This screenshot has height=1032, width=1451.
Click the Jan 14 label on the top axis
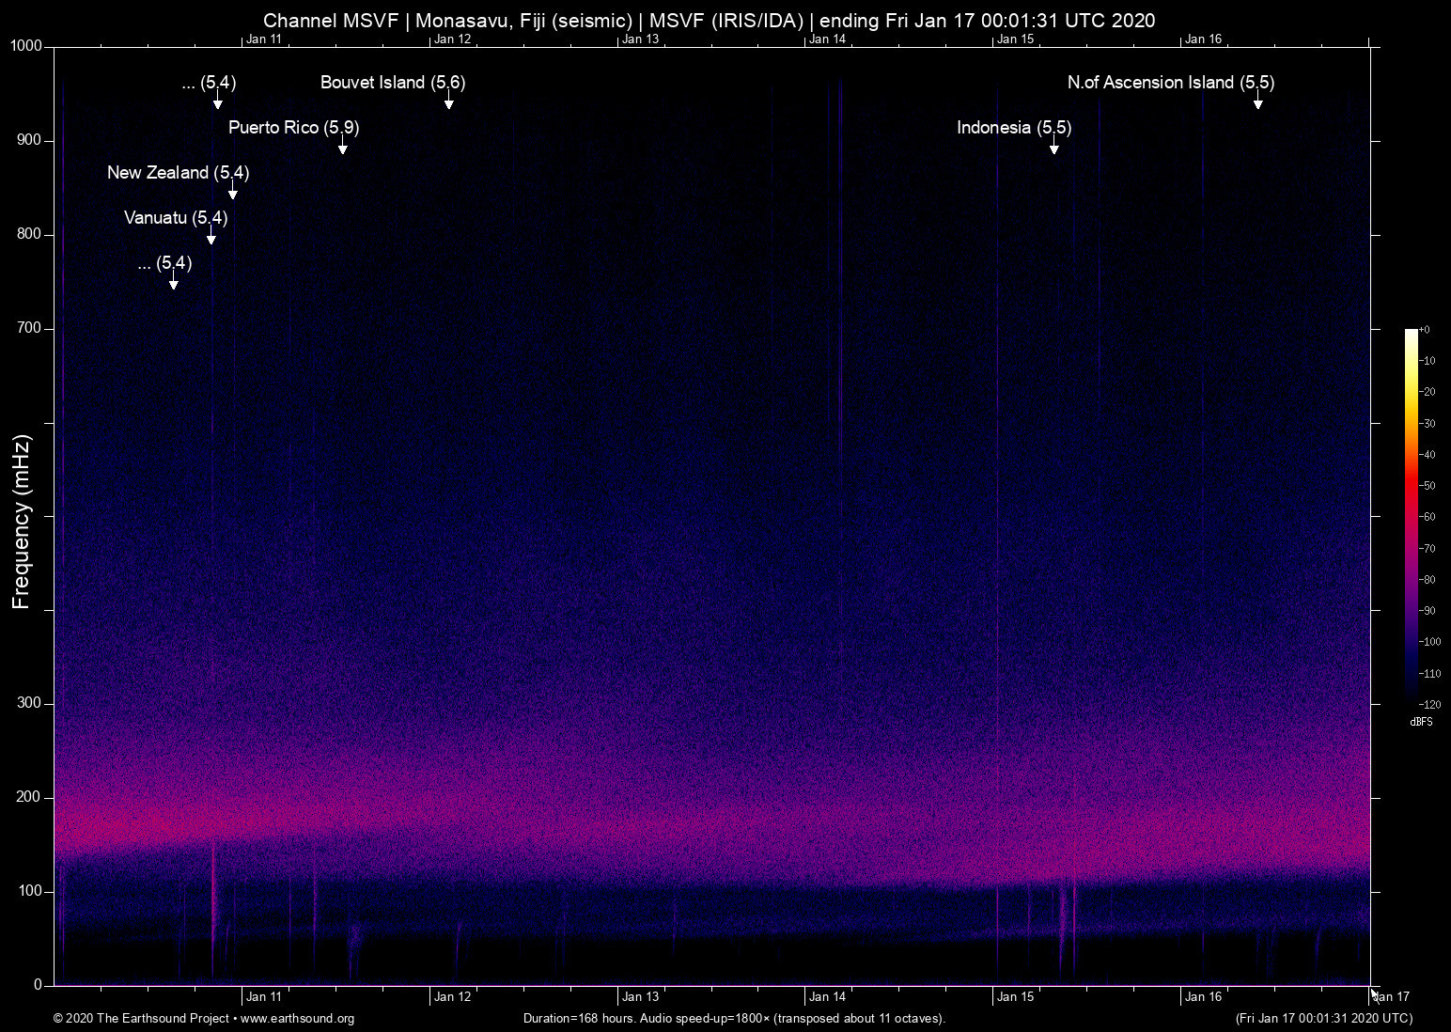[x=828, y=39]
